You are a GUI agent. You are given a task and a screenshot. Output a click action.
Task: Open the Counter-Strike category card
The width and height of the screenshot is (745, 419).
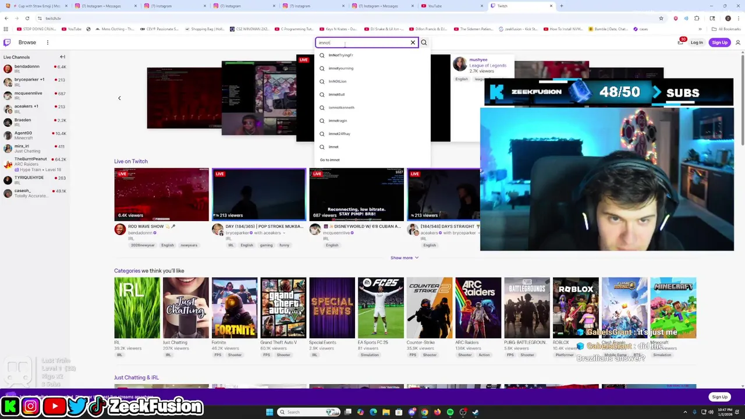click(430, 308)
